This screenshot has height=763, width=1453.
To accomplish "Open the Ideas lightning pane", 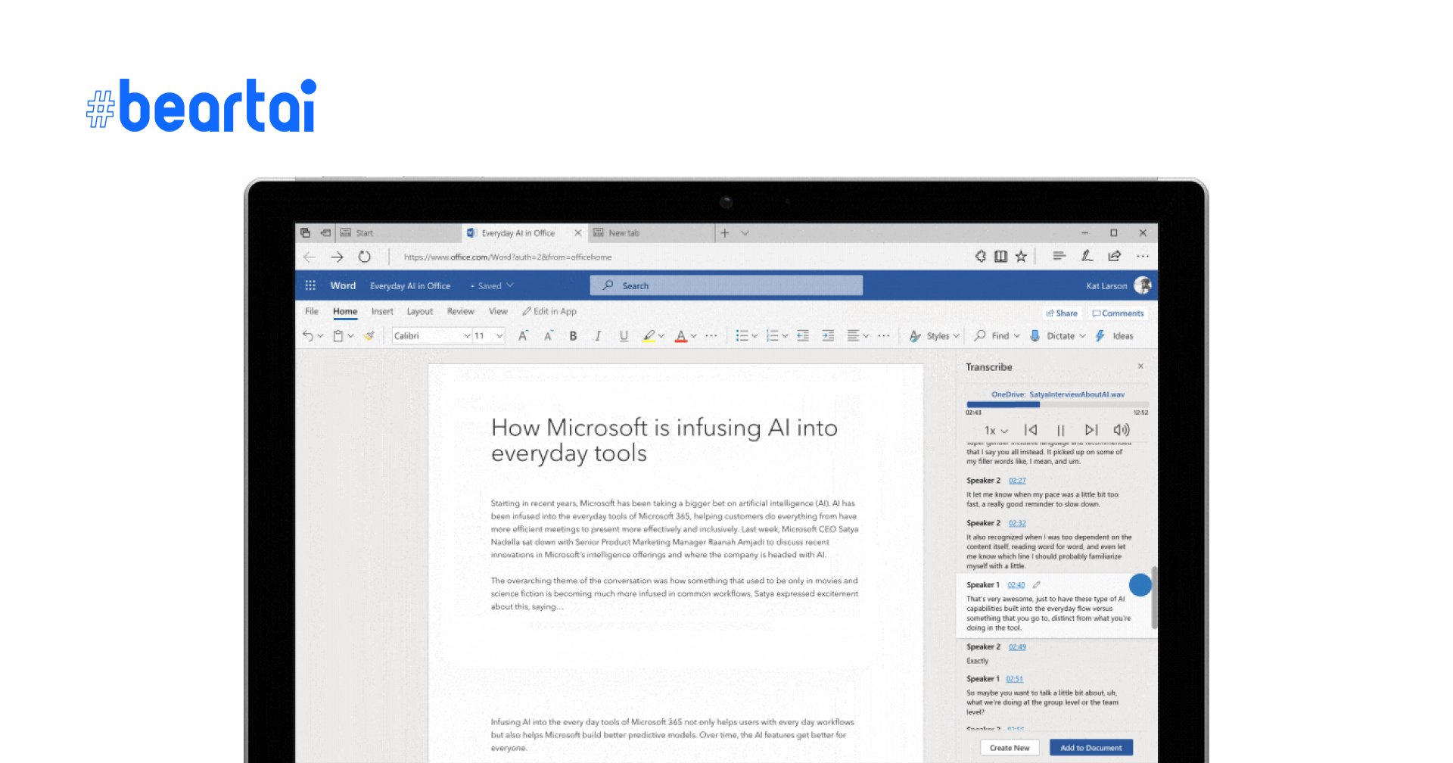I will tap(1114, 336).
